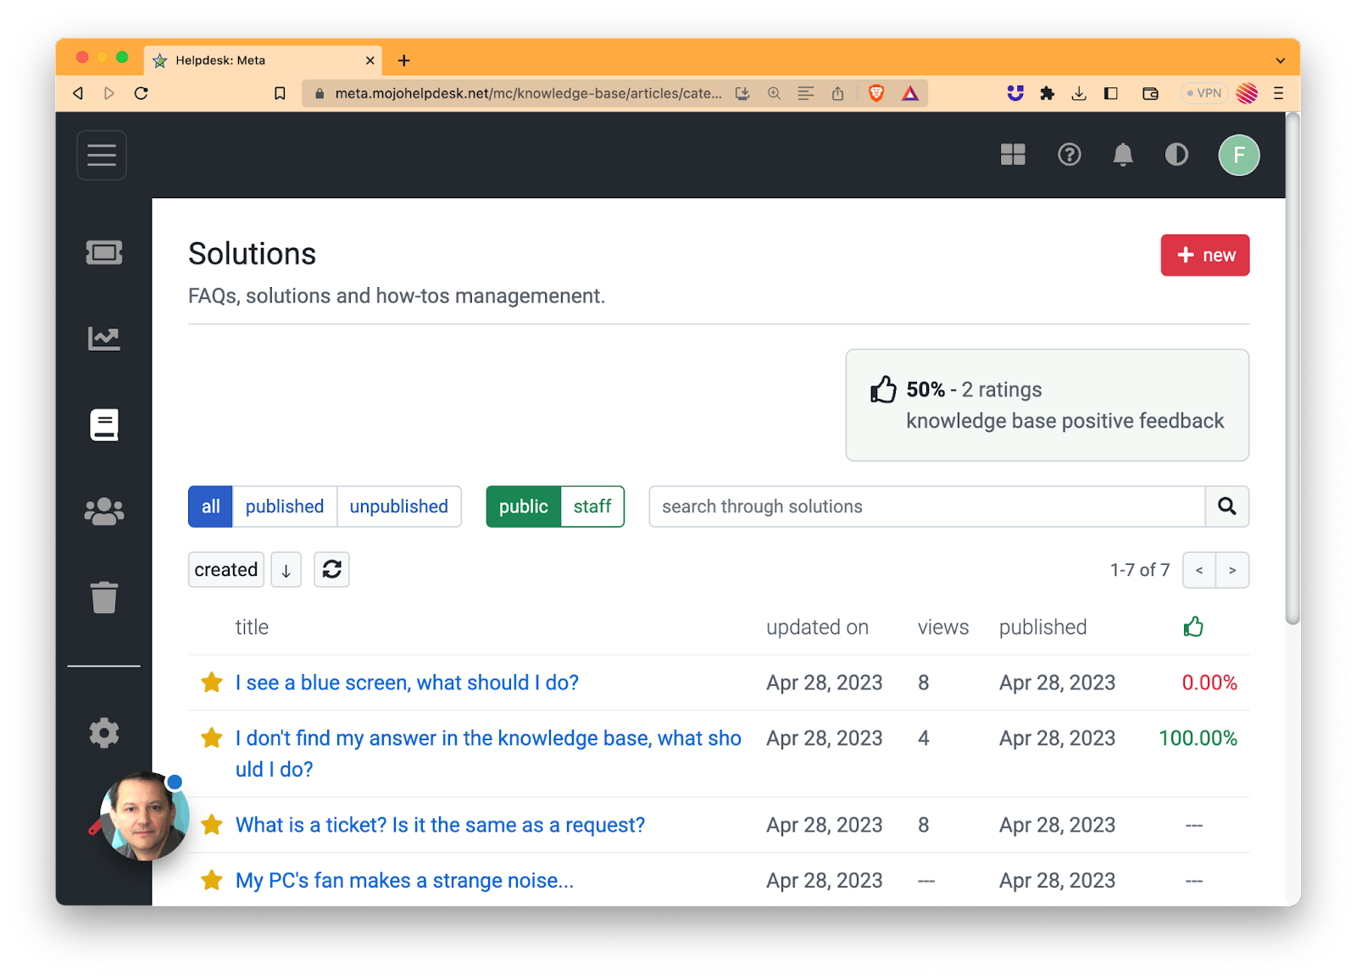Refresh the solutions list
Screen dimensions: 1356x979
331,569
